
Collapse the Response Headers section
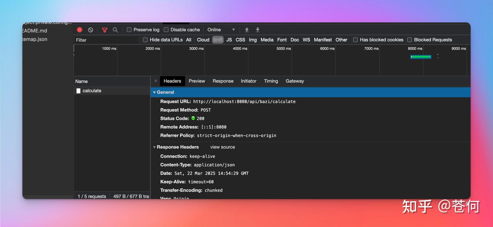[154, 147]
